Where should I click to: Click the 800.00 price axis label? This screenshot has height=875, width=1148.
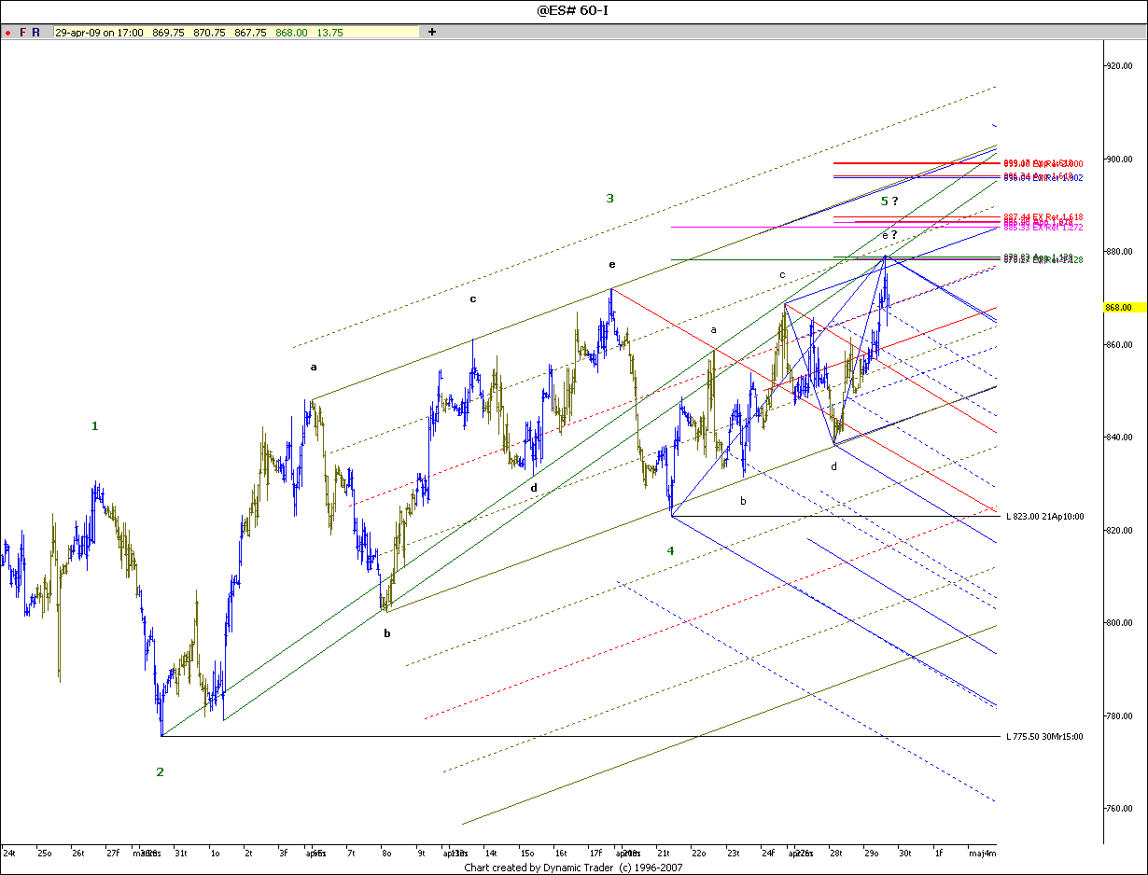coord(1118,623)
